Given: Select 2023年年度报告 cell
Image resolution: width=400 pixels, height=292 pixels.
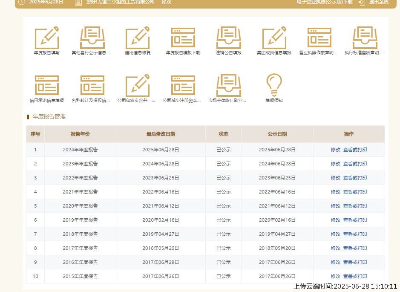Looking at the screenshot, I should [81, 164].
